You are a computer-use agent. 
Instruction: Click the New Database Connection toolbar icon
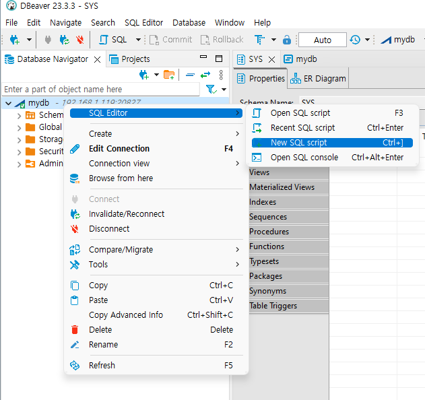pyautogui.click(x=14, y=40)
